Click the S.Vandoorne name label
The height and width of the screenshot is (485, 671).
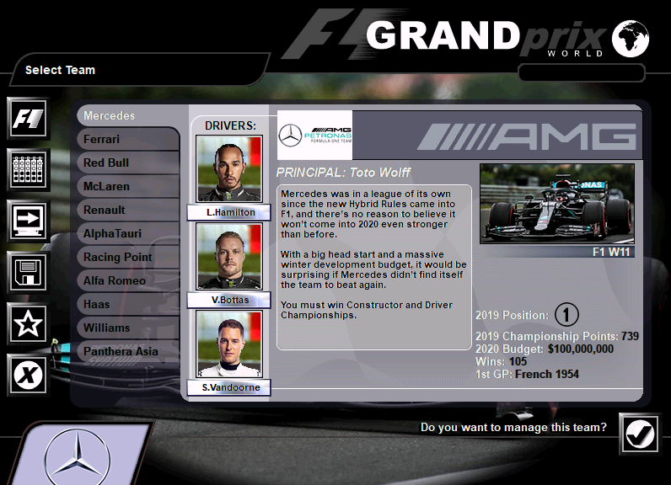(229, 387)
